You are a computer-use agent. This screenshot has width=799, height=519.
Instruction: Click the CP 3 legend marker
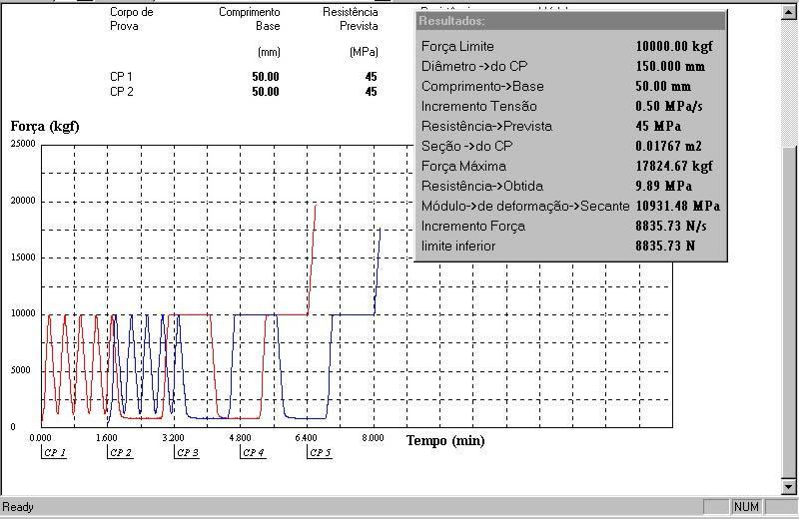tap(187, 453)
